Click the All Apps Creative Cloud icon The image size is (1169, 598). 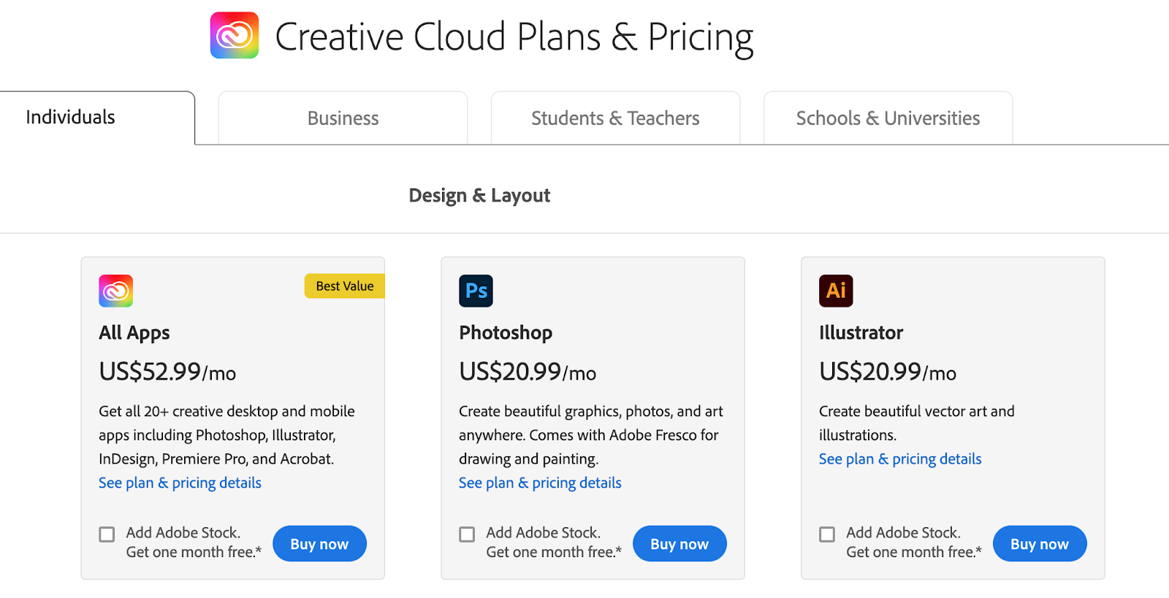coord(115,291)
